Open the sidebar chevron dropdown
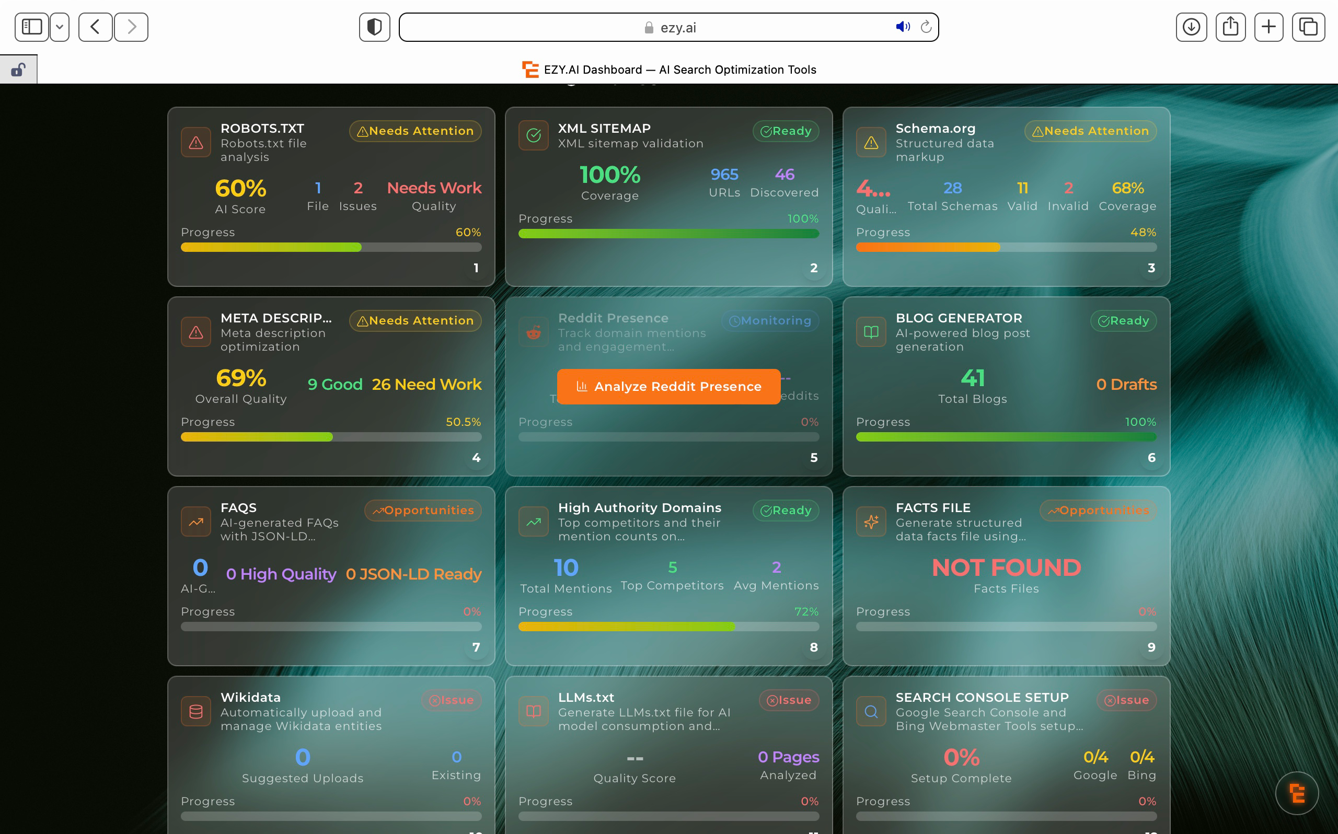Viewport: 1338px width, 834px height. (x=60, y=27)
